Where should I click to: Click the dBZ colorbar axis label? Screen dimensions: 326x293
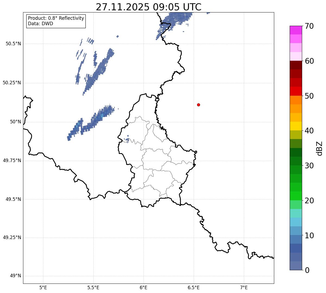(319, 148)
